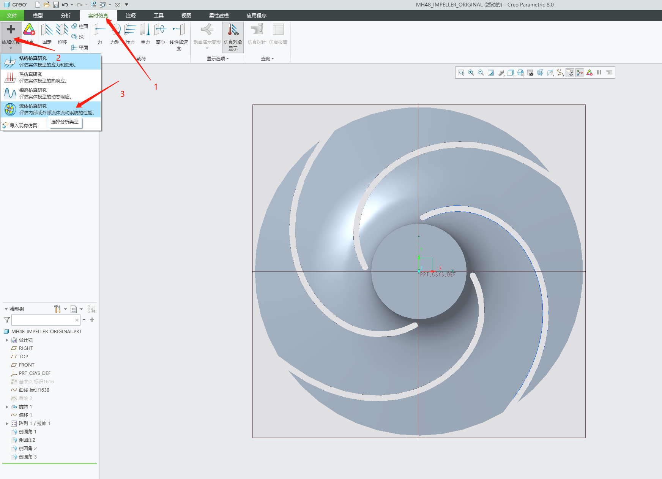Expand the 阵列 1 / 拉伸 1 node
This screenshot has height=479, width=662.
point(7,424)
